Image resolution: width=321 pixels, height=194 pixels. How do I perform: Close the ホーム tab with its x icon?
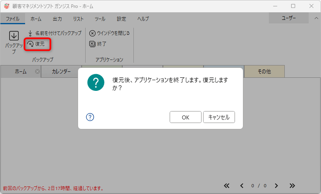(37, 71)
